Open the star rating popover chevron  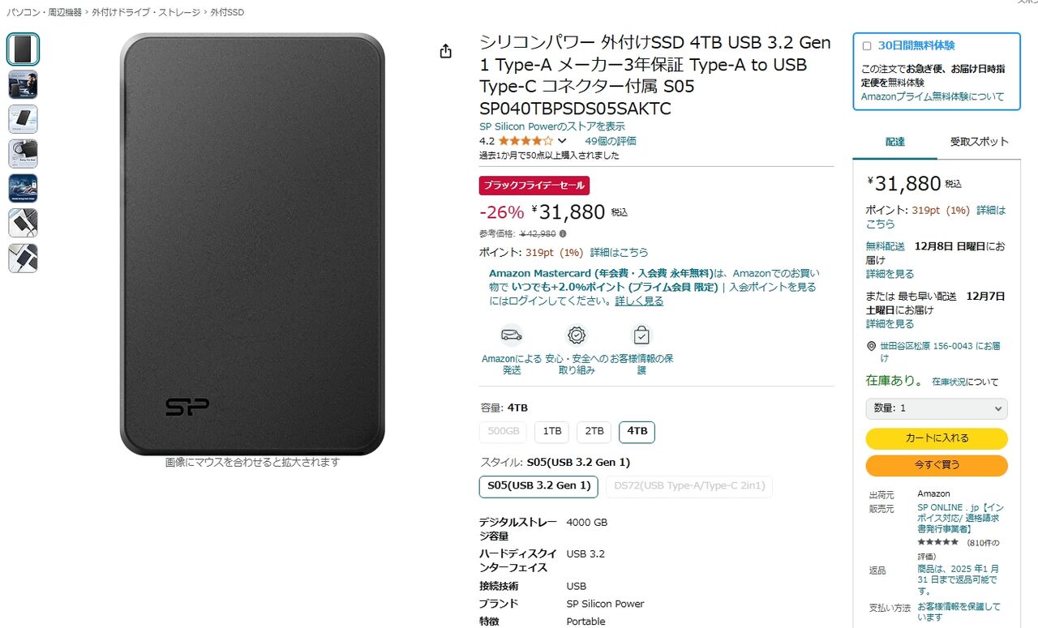562,141
